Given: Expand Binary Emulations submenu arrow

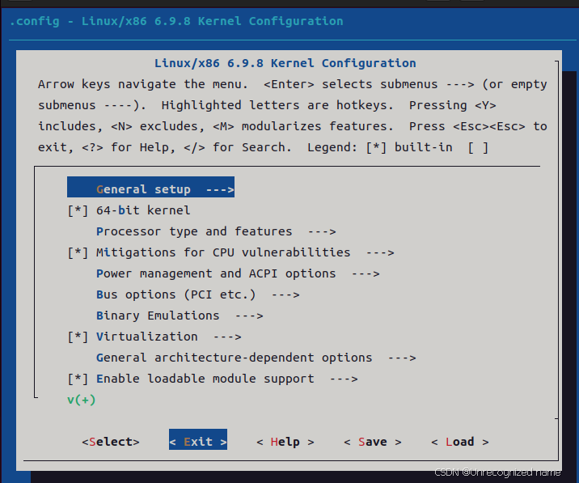Looking at the screenshot, I should tap(249, 316).
